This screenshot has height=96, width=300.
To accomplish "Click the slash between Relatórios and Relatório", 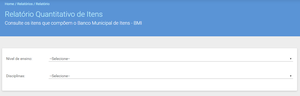I will click(x=34, y=4).
